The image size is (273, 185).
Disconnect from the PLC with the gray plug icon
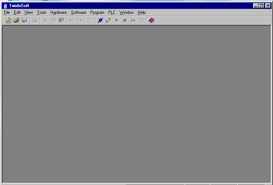tap(109, 21)
